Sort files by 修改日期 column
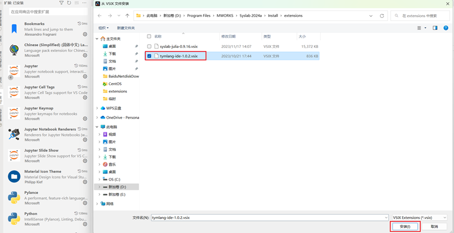454x233 pixels. [x=228, y=36]
